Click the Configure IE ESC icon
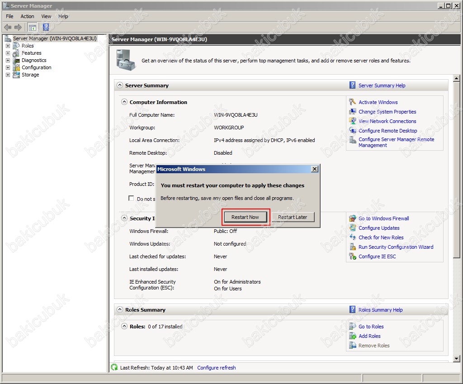 click(x=352, y=256)
